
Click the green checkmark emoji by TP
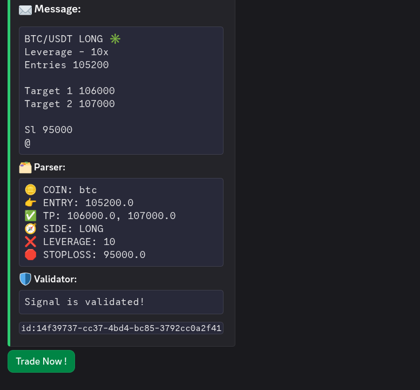click(x=31, y=215)
